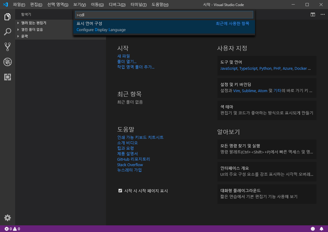This screenshot has height=232, width=328.
Task: Click the Atom keybindings link
Action: (263, 91)
